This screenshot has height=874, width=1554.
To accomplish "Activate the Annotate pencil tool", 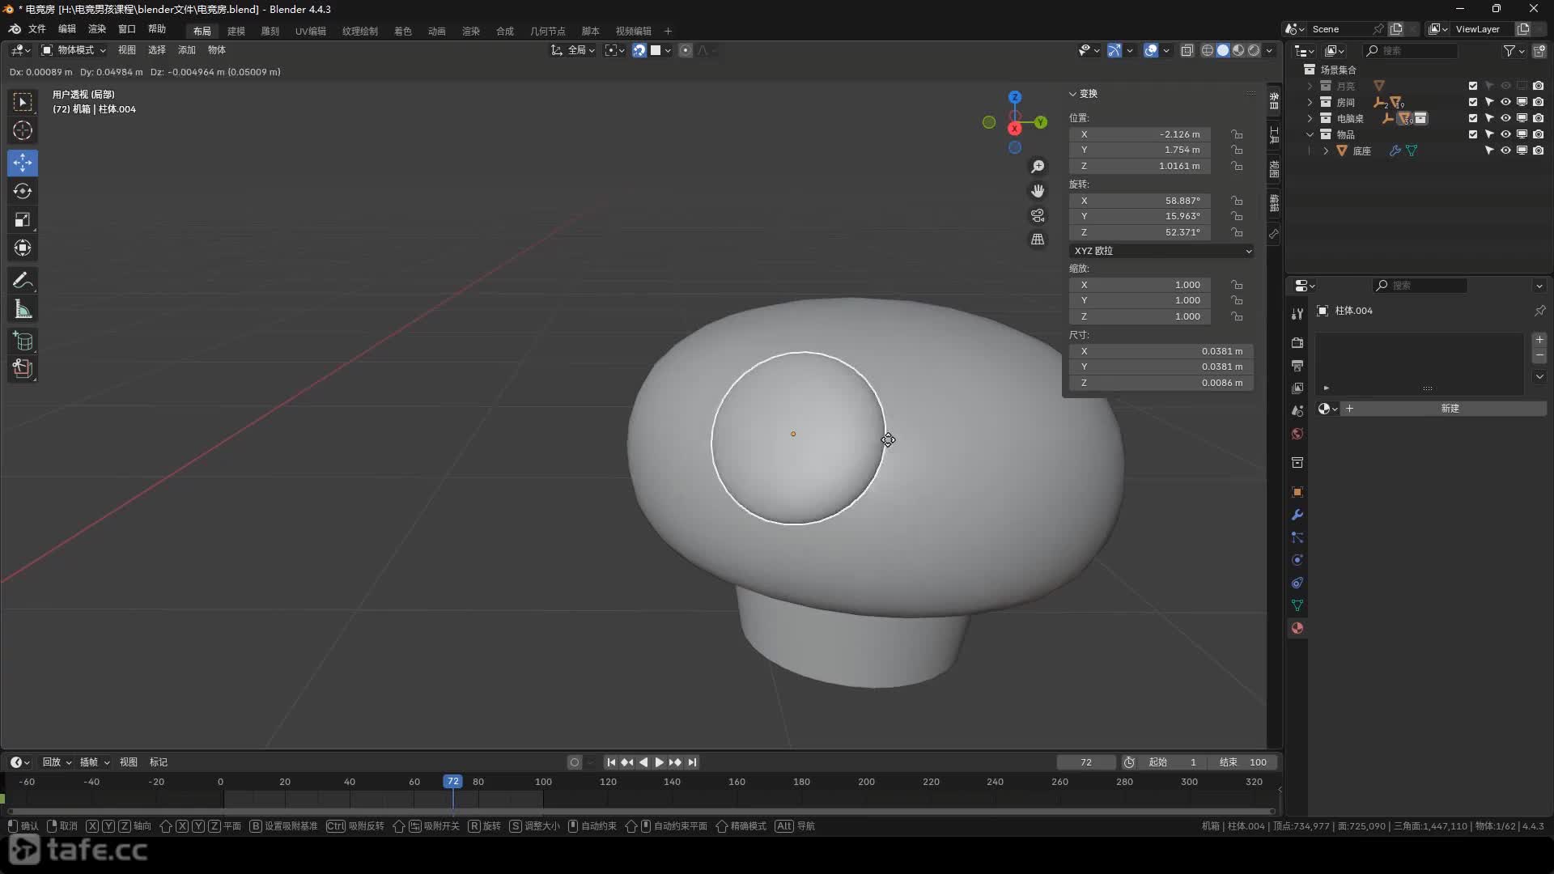I will [23, 281].
